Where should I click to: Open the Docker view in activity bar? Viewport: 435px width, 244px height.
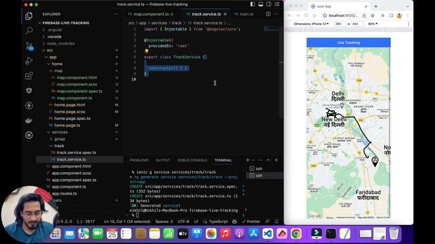click(29, 121)
